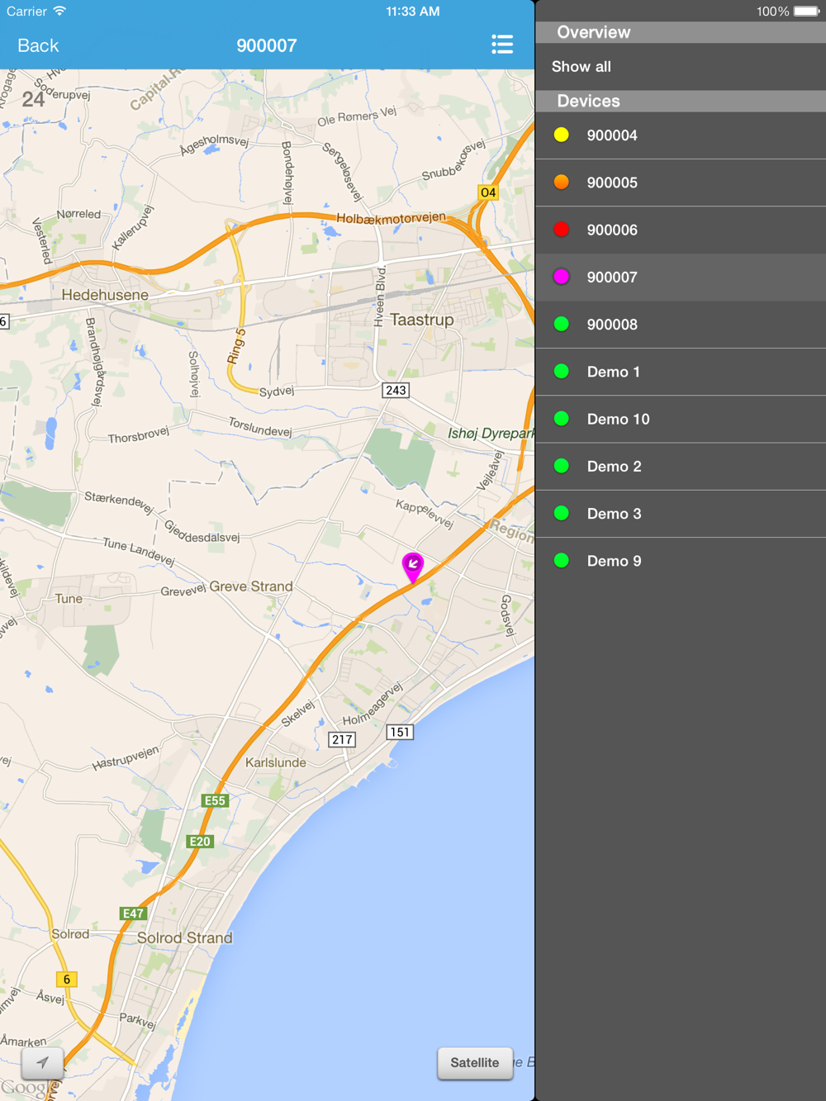The width and height of the screenshot is (826, 1101).
Task: Click the E55 highway shield
Action: tap(215, 800)
